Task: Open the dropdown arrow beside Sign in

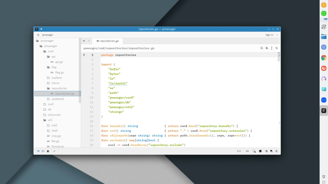Action: (277, 35)
